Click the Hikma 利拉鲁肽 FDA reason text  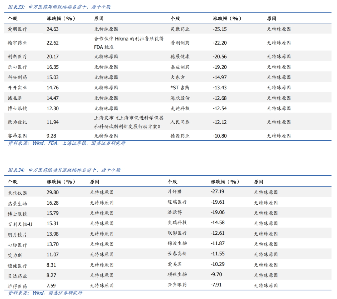[x=129, y=43]
